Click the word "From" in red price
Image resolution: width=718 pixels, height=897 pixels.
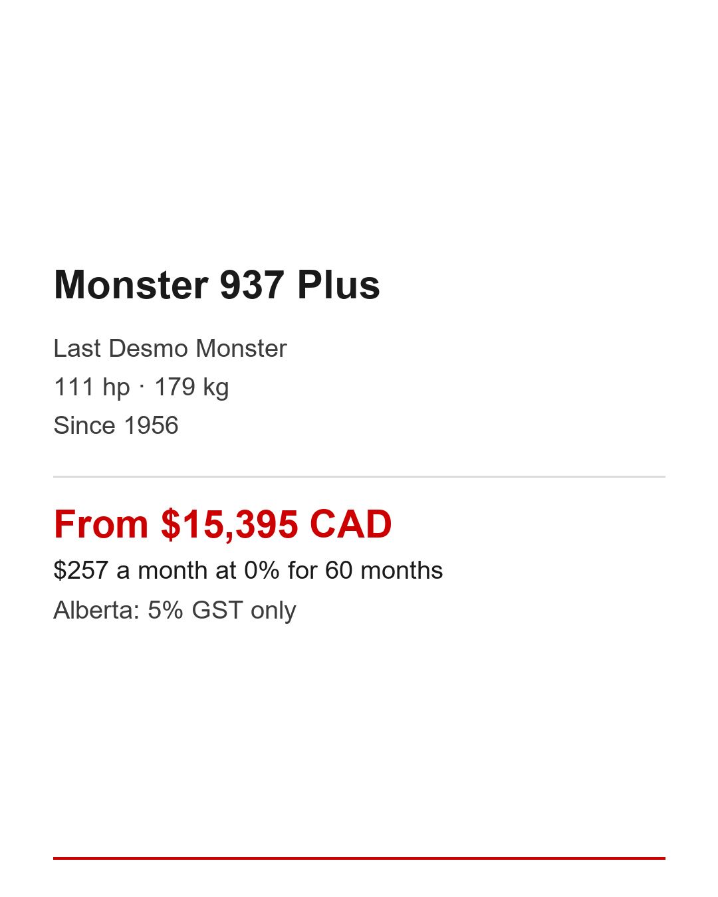pyautogui.click(x=101, y=524)
